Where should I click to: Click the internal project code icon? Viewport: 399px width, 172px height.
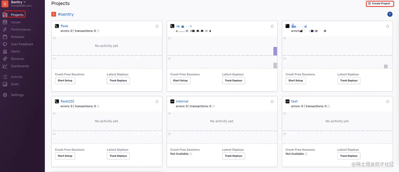pyautogui.click(x=172, y=101)
